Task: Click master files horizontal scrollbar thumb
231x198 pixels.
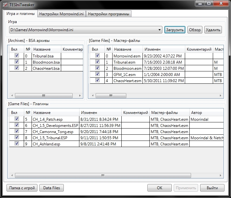Action: coord(111,95)
